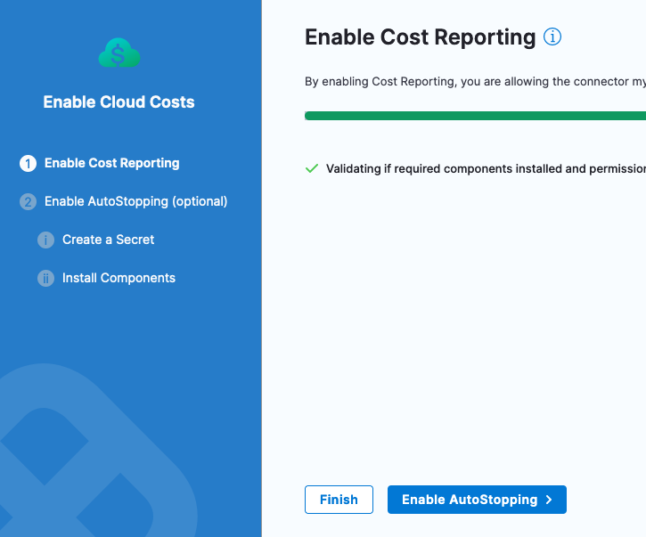Screen dimensions: 646x537
Task: Go to Enable AutoStopping (optional) step
Action: [x=136, y=201]
